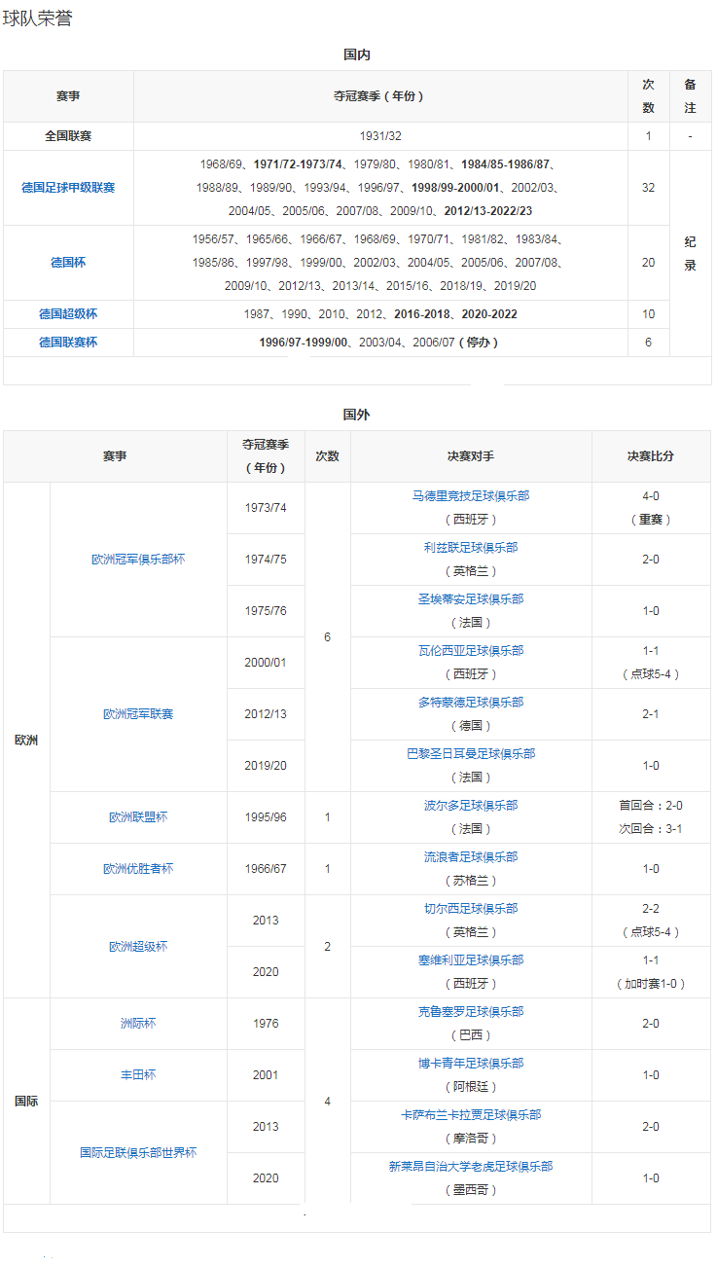Open the 德国杯 link

(68, 263)
